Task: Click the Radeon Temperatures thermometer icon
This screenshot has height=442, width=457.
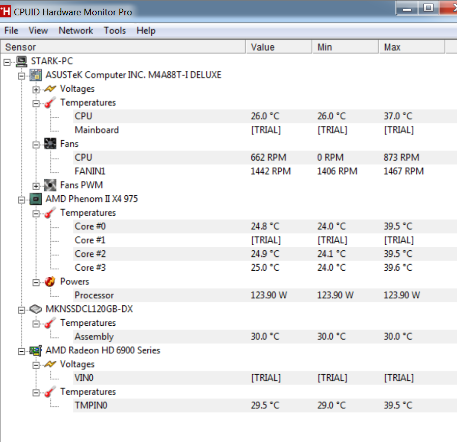Action: tap(50, 392)
